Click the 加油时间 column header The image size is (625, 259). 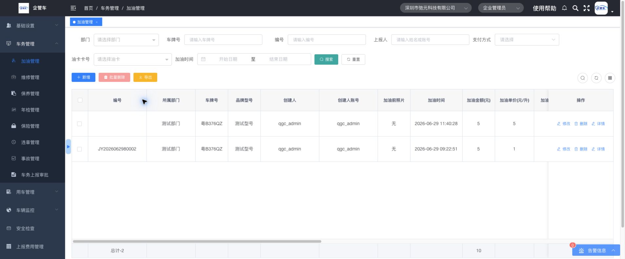click(x=436, y=100)
